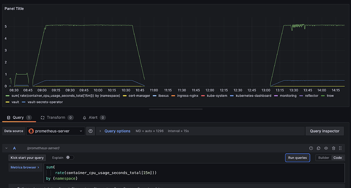Switch query editor to Builder mode
The height and width of the screenshot is (188, 351).
(324, 158)
